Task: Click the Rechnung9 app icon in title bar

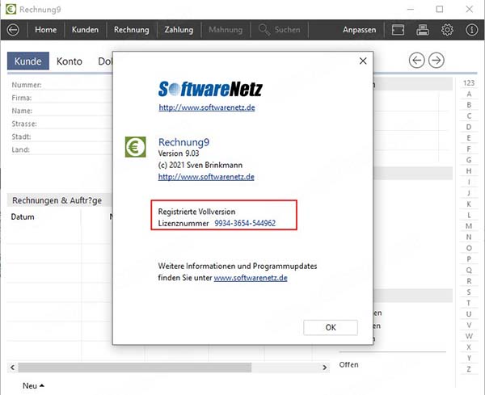Action: point(11,9)
